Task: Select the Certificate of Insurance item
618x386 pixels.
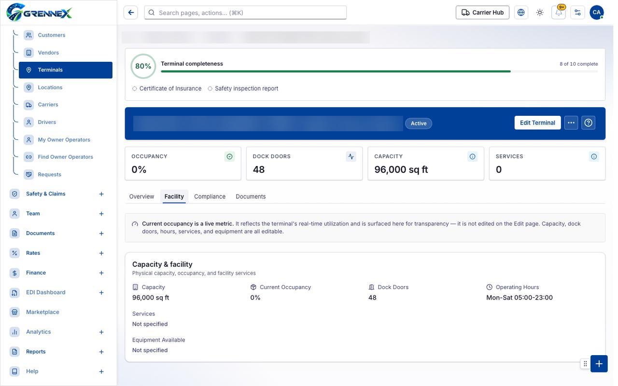Action: pos(167,88)
